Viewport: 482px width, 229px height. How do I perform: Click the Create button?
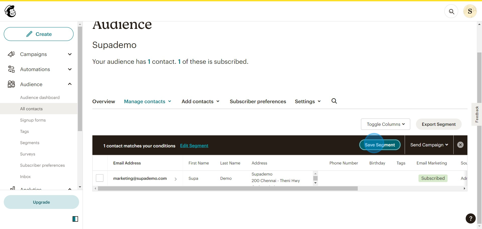tap(39, 34)
